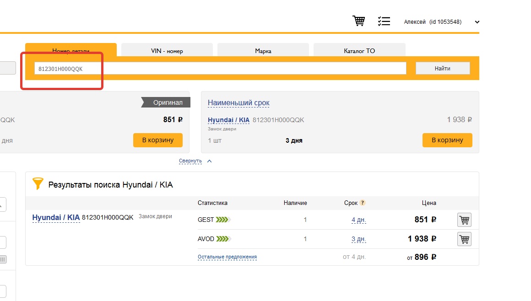Collapse best offers with the Свернуть chevron
Viewport: 531px width, 301px height.
(x=209, y=161)
